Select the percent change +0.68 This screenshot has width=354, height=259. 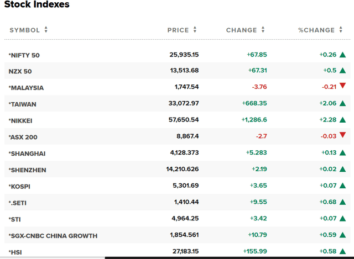pyautogui.click(x=328, y=202)
